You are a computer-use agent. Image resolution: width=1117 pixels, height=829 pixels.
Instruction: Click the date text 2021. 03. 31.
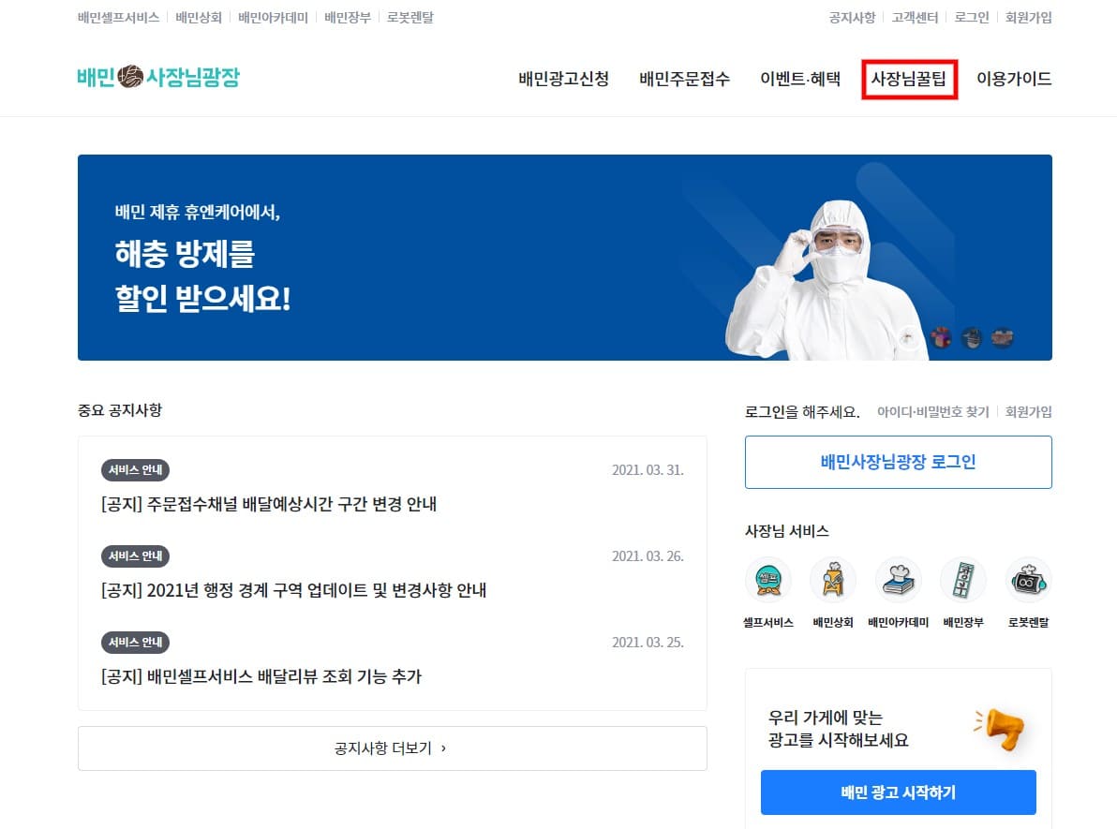point(648,470)
